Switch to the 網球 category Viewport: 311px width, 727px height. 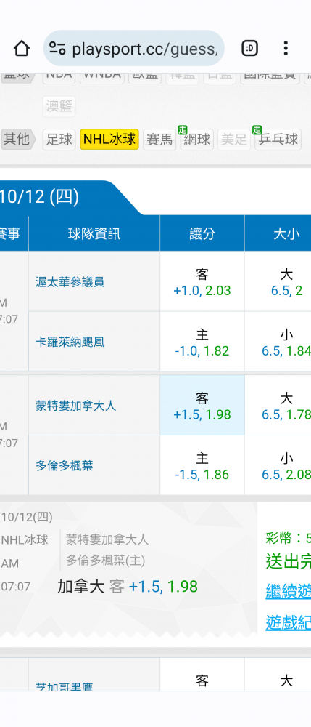pyautogui.click(x=197, y=140)
